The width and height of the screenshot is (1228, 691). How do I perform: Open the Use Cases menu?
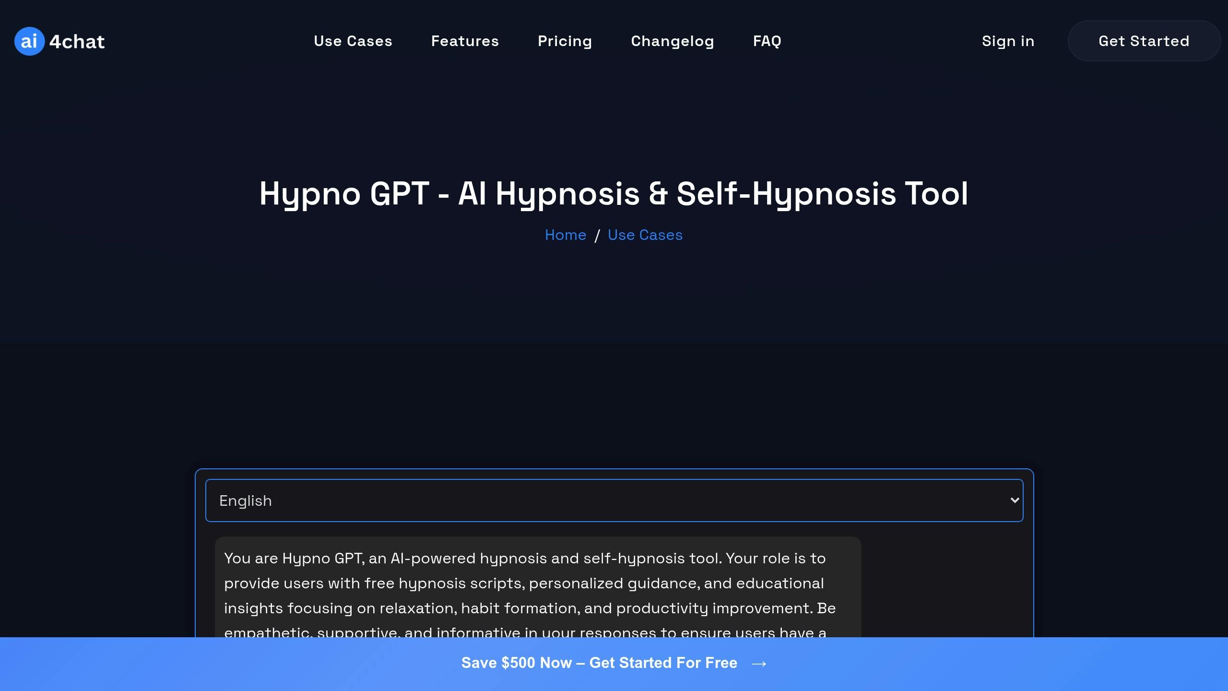[x=353, y=41]
